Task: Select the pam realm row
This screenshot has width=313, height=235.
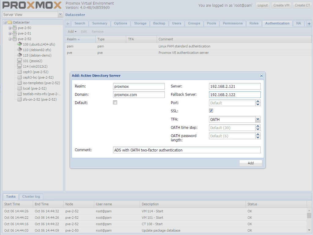Action: 188,46
